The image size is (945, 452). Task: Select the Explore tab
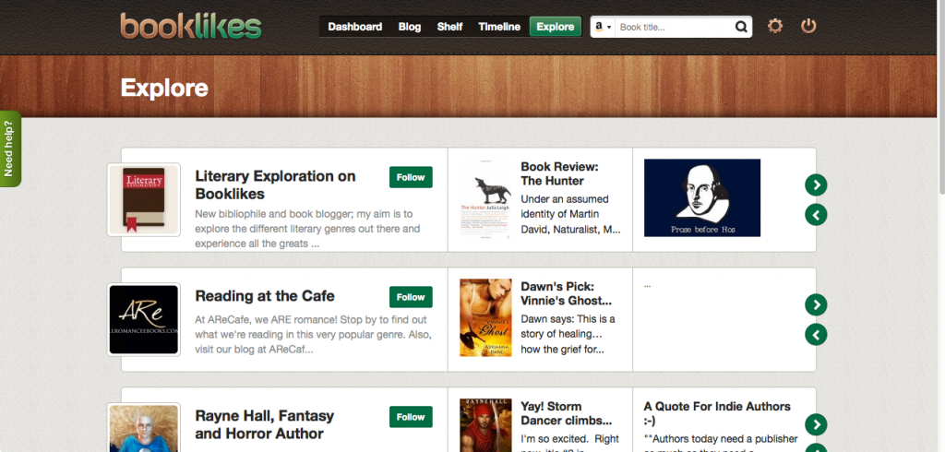pos(555,27)
